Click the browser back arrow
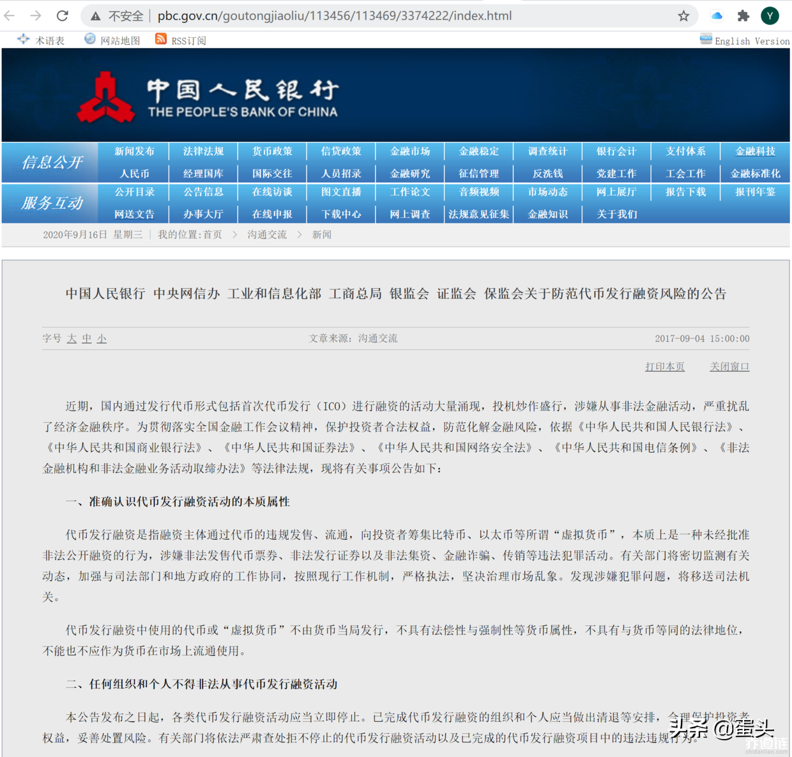This screenshot has width=792, height=757. click(x=10, y=15)
